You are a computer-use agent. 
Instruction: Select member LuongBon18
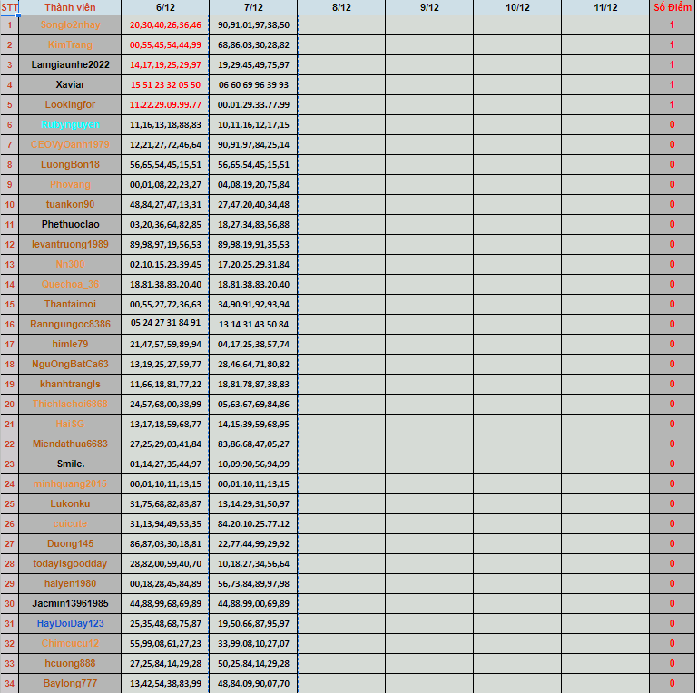coord(70,165)
